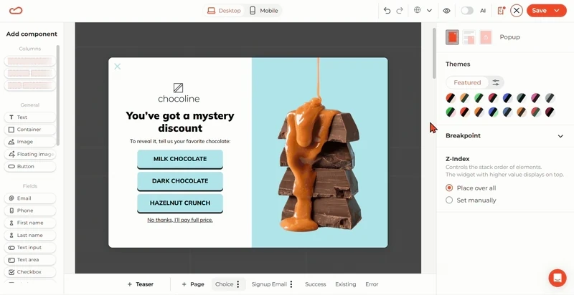Toggle the AI switch on

point(467,11)
